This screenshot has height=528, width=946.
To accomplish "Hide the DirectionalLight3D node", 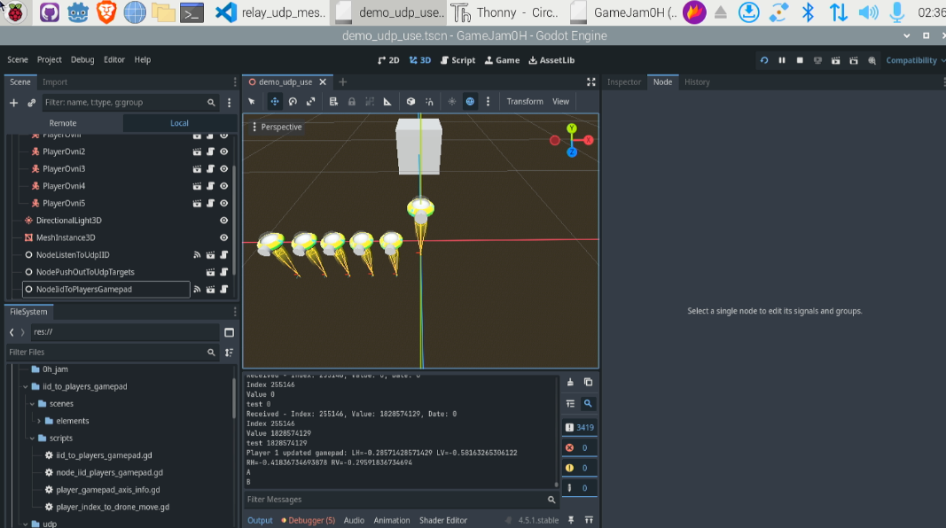I will 224,221.
